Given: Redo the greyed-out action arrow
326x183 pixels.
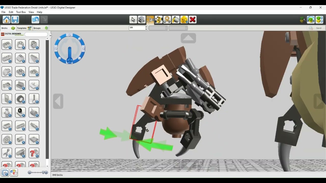Looking at the screenshot, I should click(44, 20).
